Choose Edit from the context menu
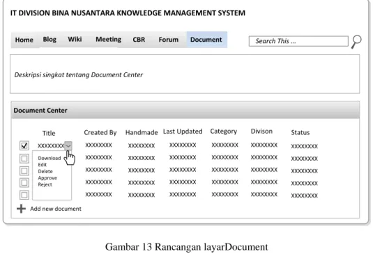The height and width of the screenshot is (256, 373). point(43,165)
